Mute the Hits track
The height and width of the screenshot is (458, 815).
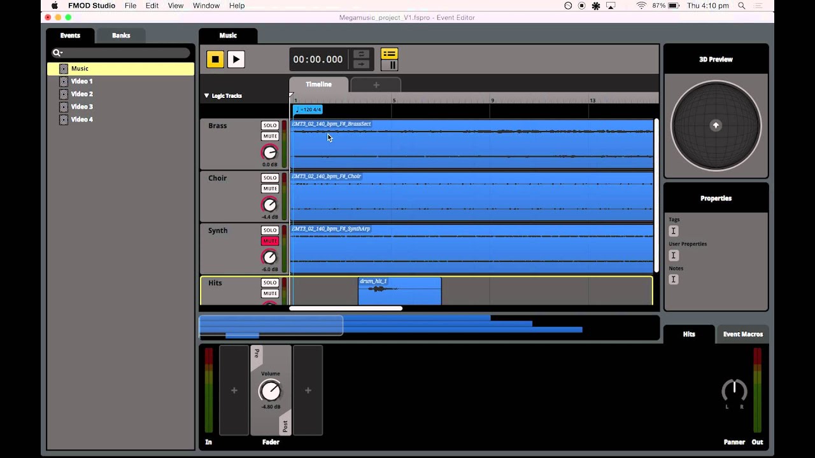coord(270,293)
